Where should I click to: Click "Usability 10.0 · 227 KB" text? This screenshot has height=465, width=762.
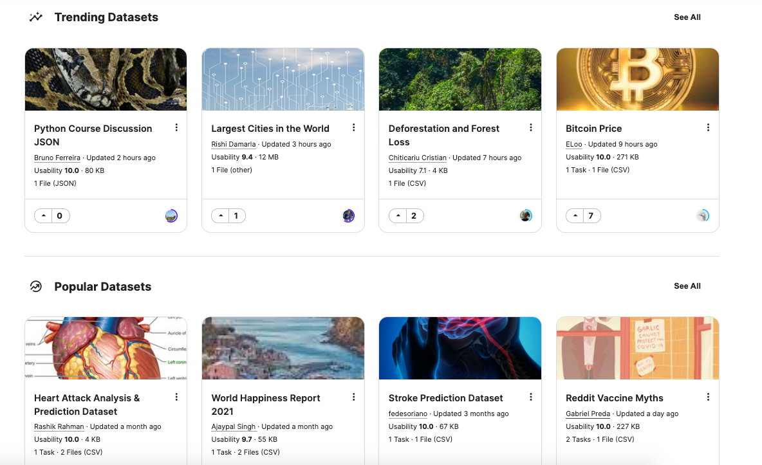pyautogui.click(x=602, y=426)
